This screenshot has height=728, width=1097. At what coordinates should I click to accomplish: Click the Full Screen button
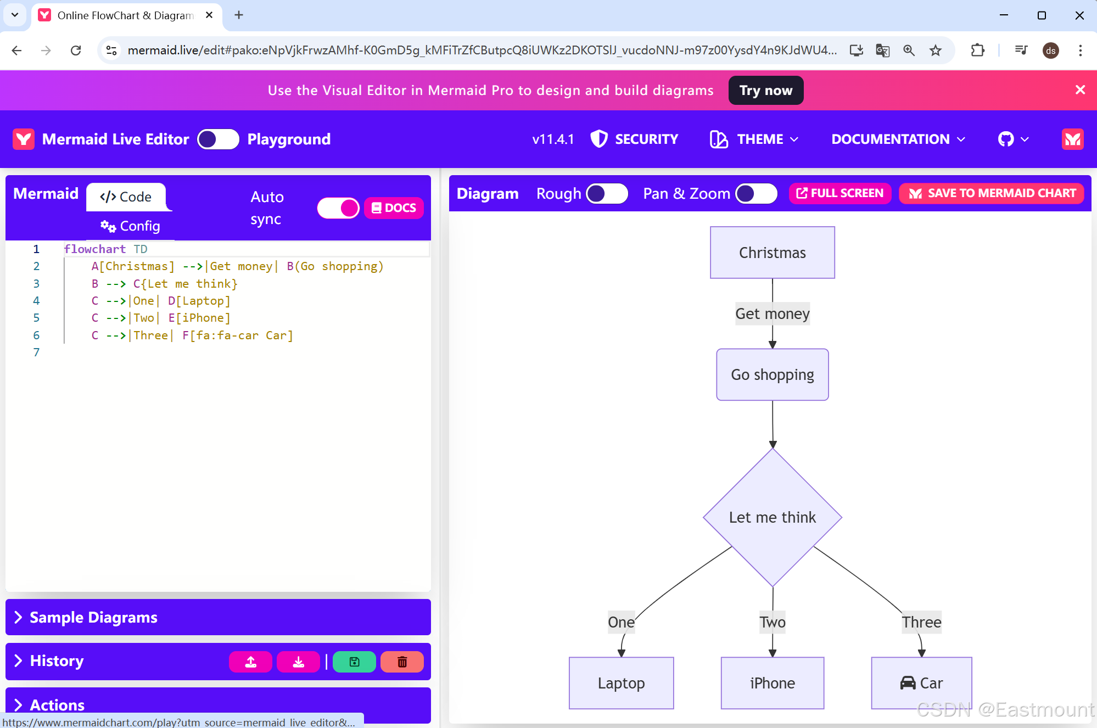point(839,193)
